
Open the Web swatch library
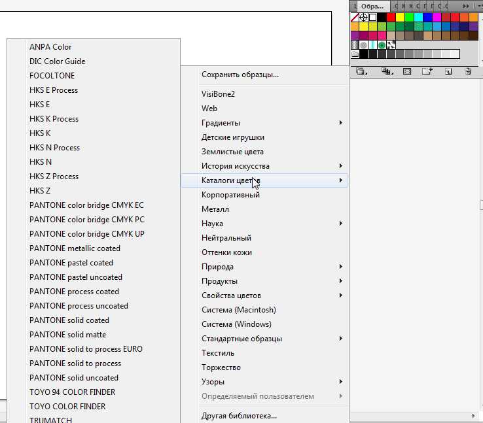tap(264, 109)
